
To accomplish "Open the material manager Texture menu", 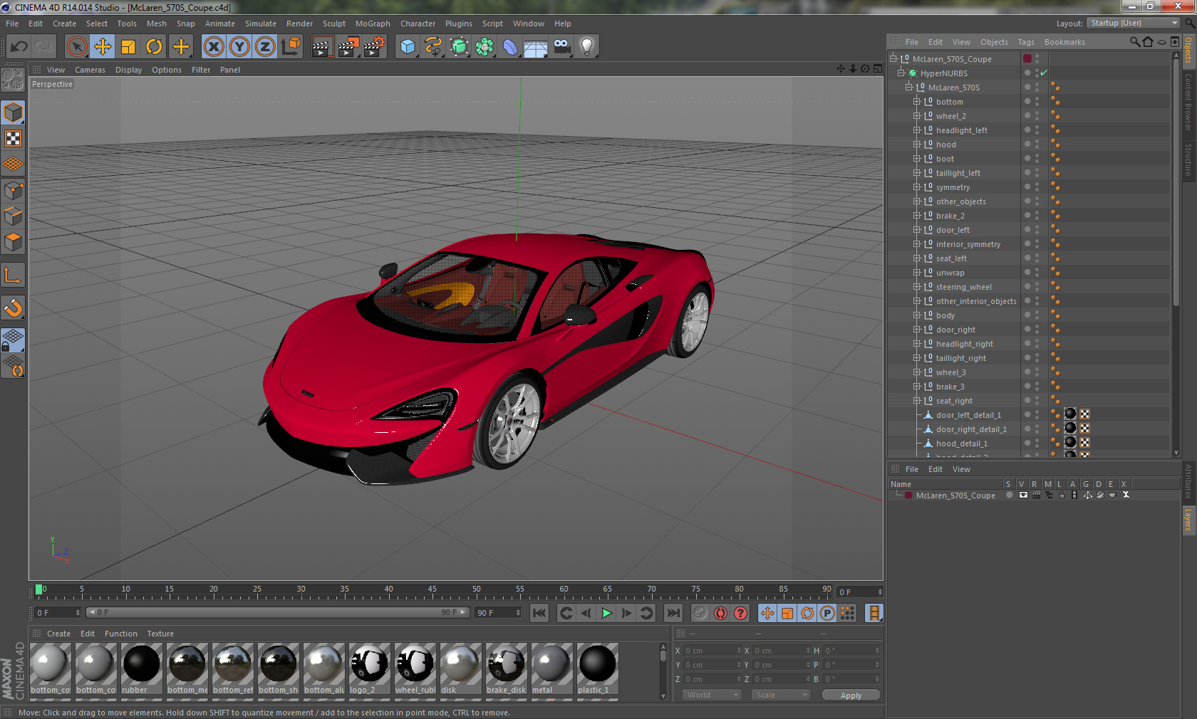I will click(x=160, y=634).
